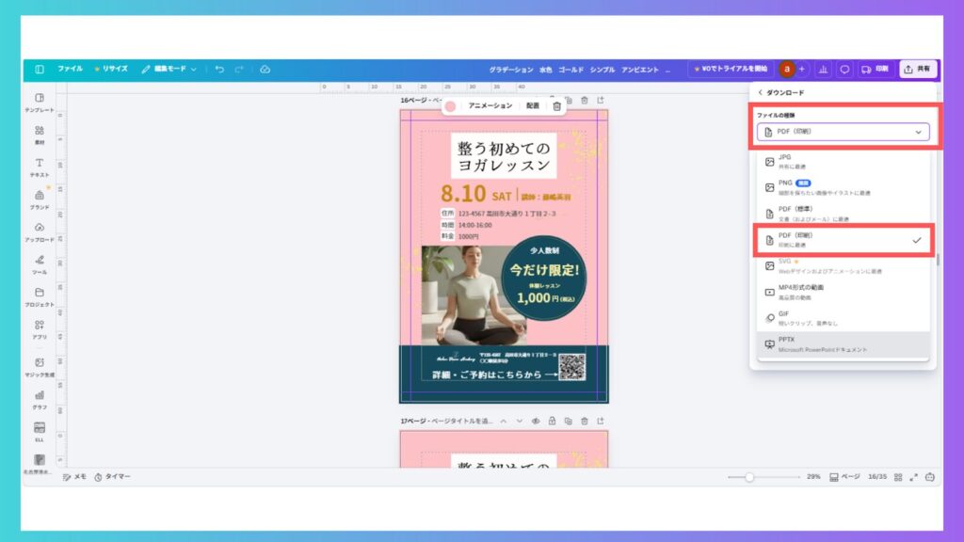Screen dimensions: 964x542
Task: Toggle fullscreen mode in bottom bar
Action: [913, 477]
